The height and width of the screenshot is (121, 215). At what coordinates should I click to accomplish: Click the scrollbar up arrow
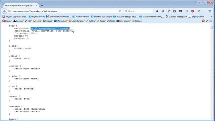pos(212,25)
